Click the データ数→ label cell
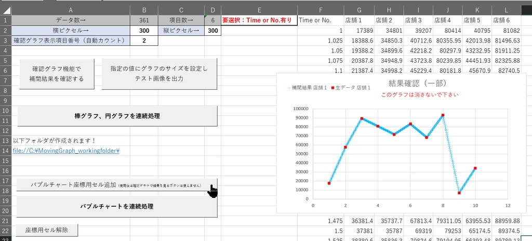 coord(71,20)
